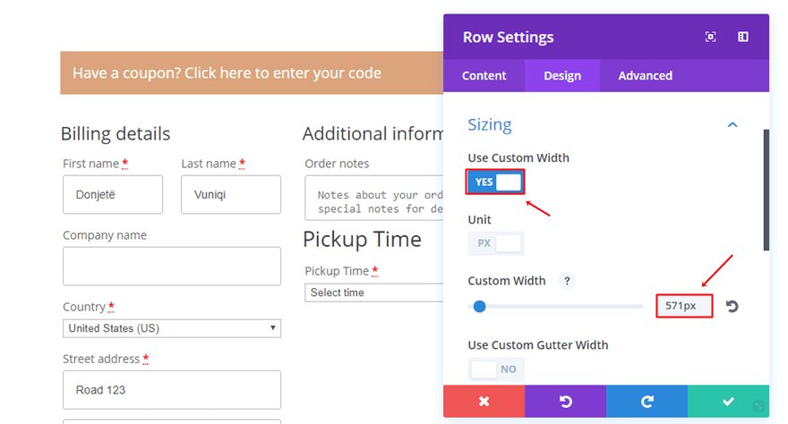Click the snap modal to sidebar icon
Viewport: 788px width, 424px height.
click(743, 37)
